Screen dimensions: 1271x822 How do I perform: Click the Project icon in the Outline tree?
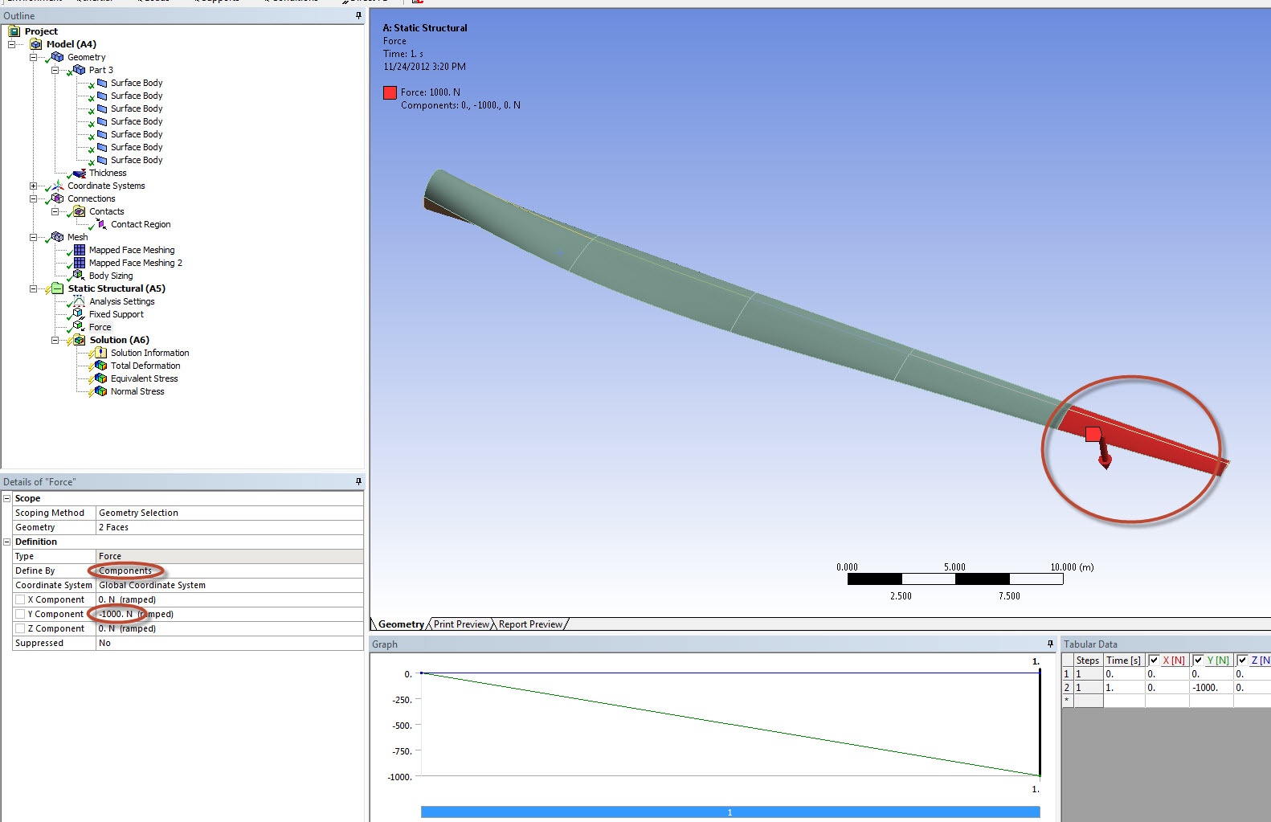pyautogui.click(x=14, y=31)
